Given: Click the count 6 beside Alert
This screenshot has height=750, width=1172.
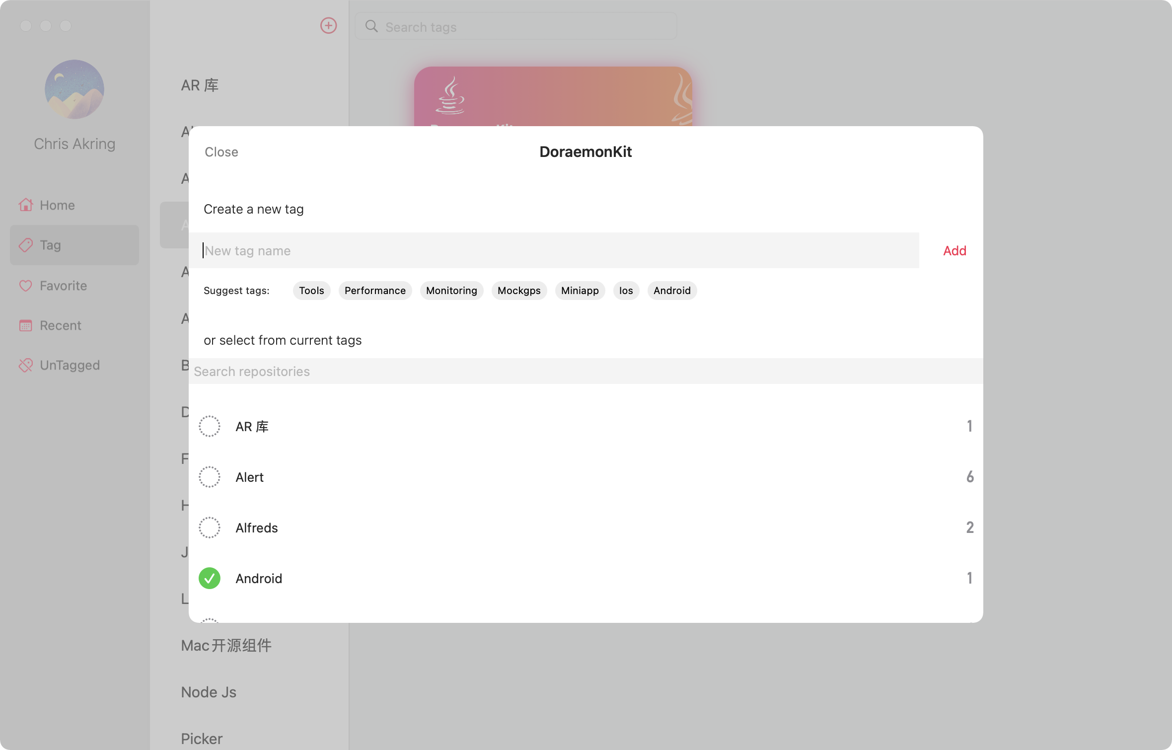Looking at the screenshot, I should coord(970,477).
